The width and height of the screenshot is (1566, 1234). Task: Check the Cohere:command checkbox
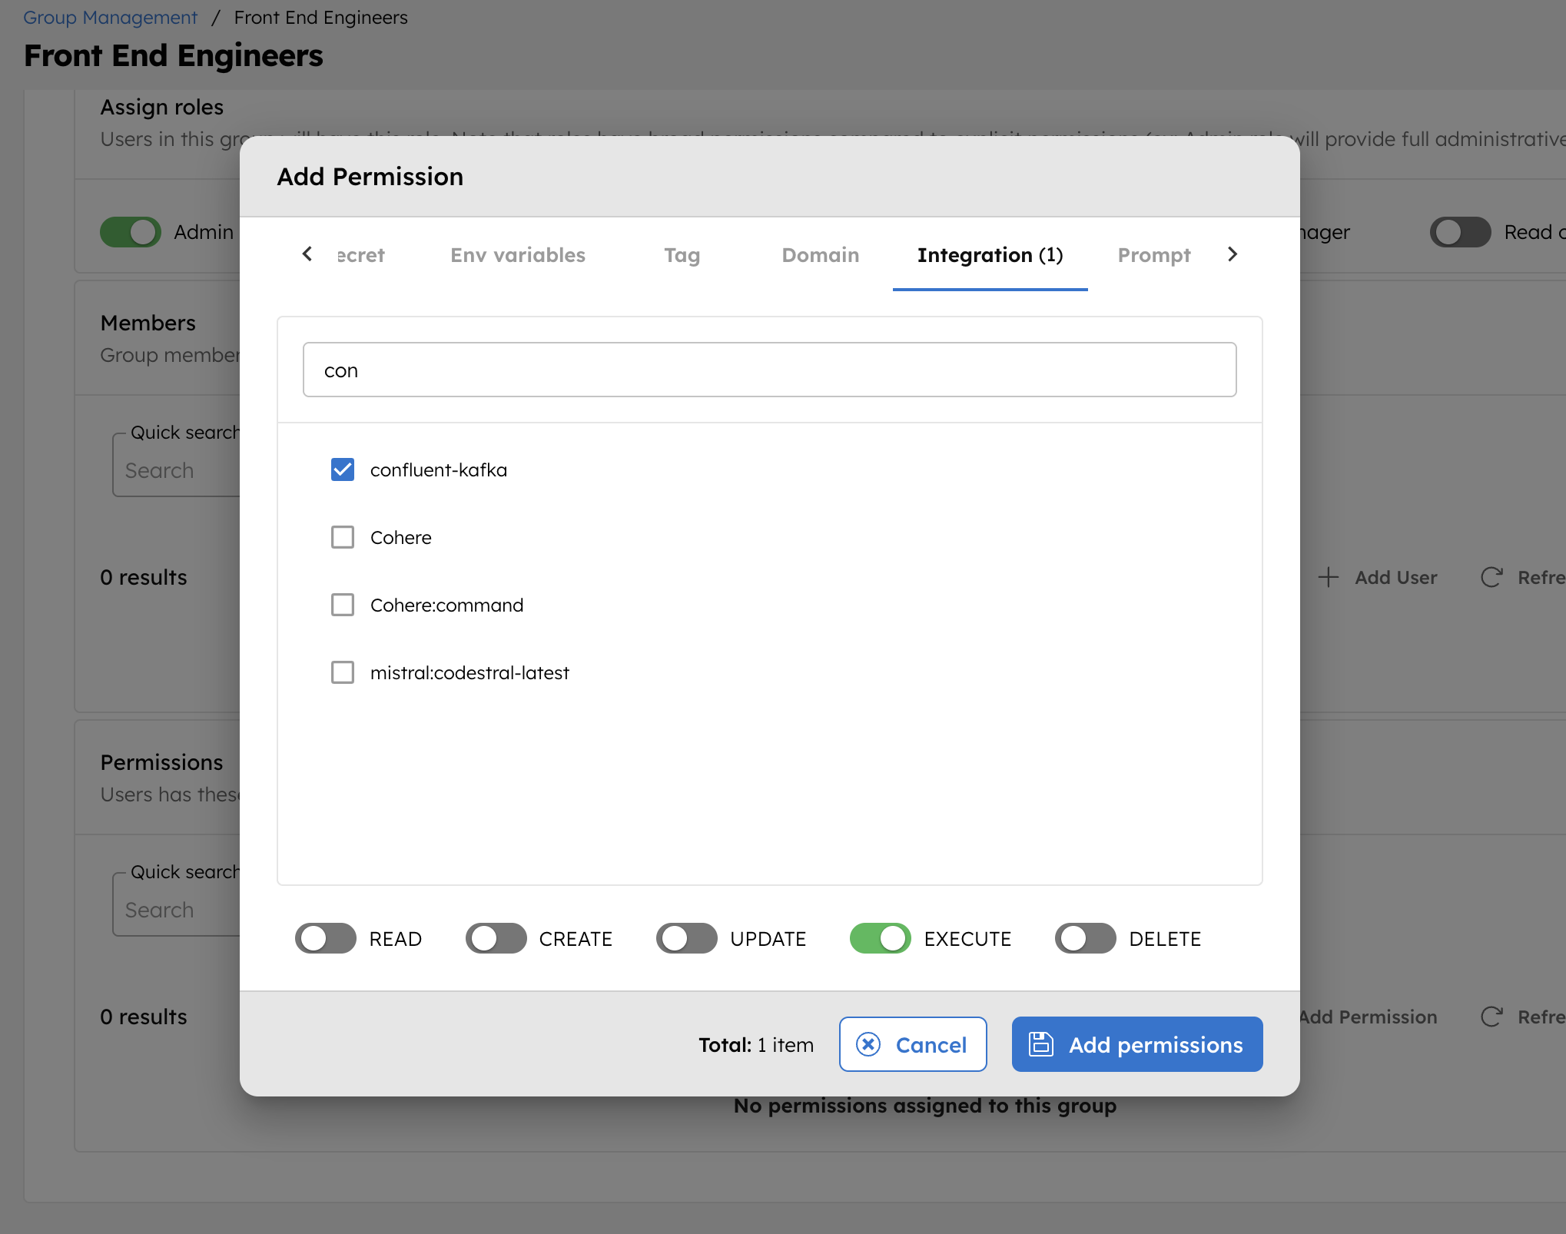coord(343,605)
